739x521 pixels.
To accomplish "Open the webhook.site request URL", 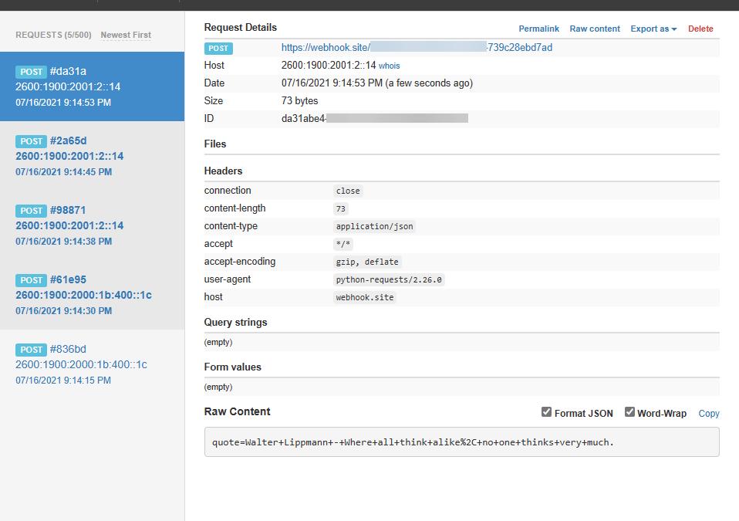I will 417,48.
